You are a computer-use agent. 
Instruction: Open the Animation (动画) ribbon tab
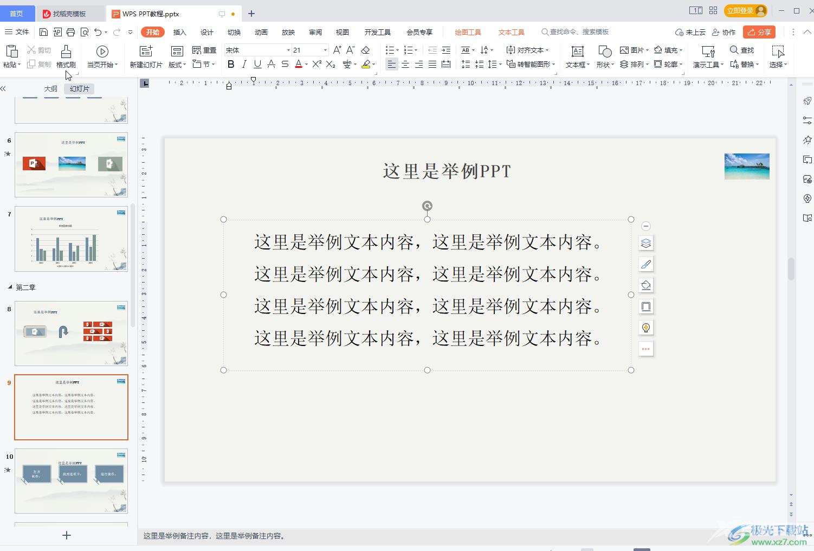pos(261,32)
